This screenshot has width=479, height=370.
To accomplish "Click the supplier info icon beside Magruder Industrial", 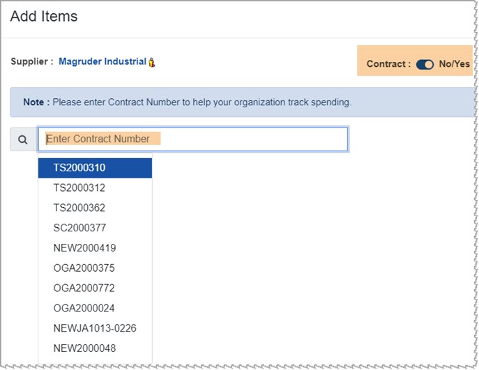I will click(151, 62).
